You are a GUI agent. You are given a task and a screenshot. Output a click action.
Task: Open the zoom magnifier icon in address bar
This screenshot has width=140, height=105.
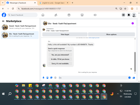116,9
